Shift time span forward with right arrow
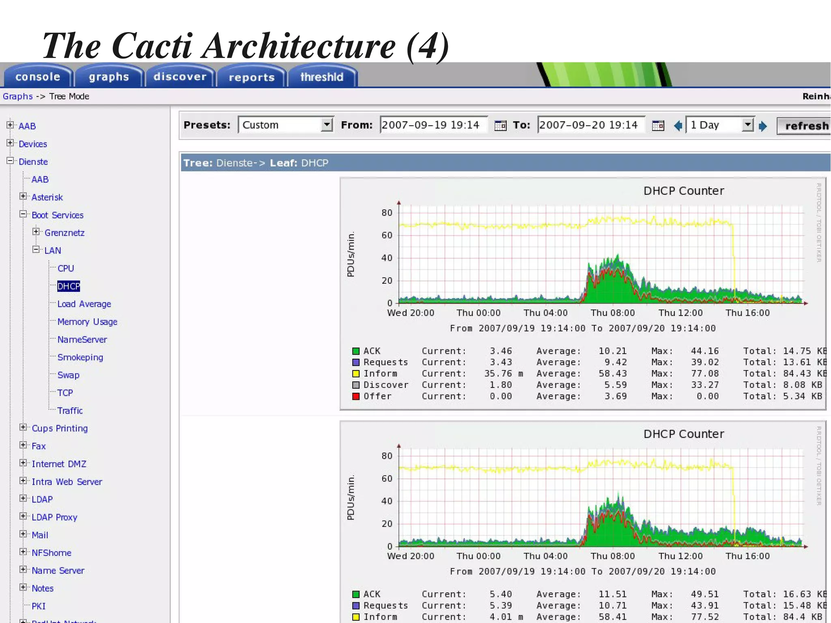831x623 pixels. tap(763, 126)
